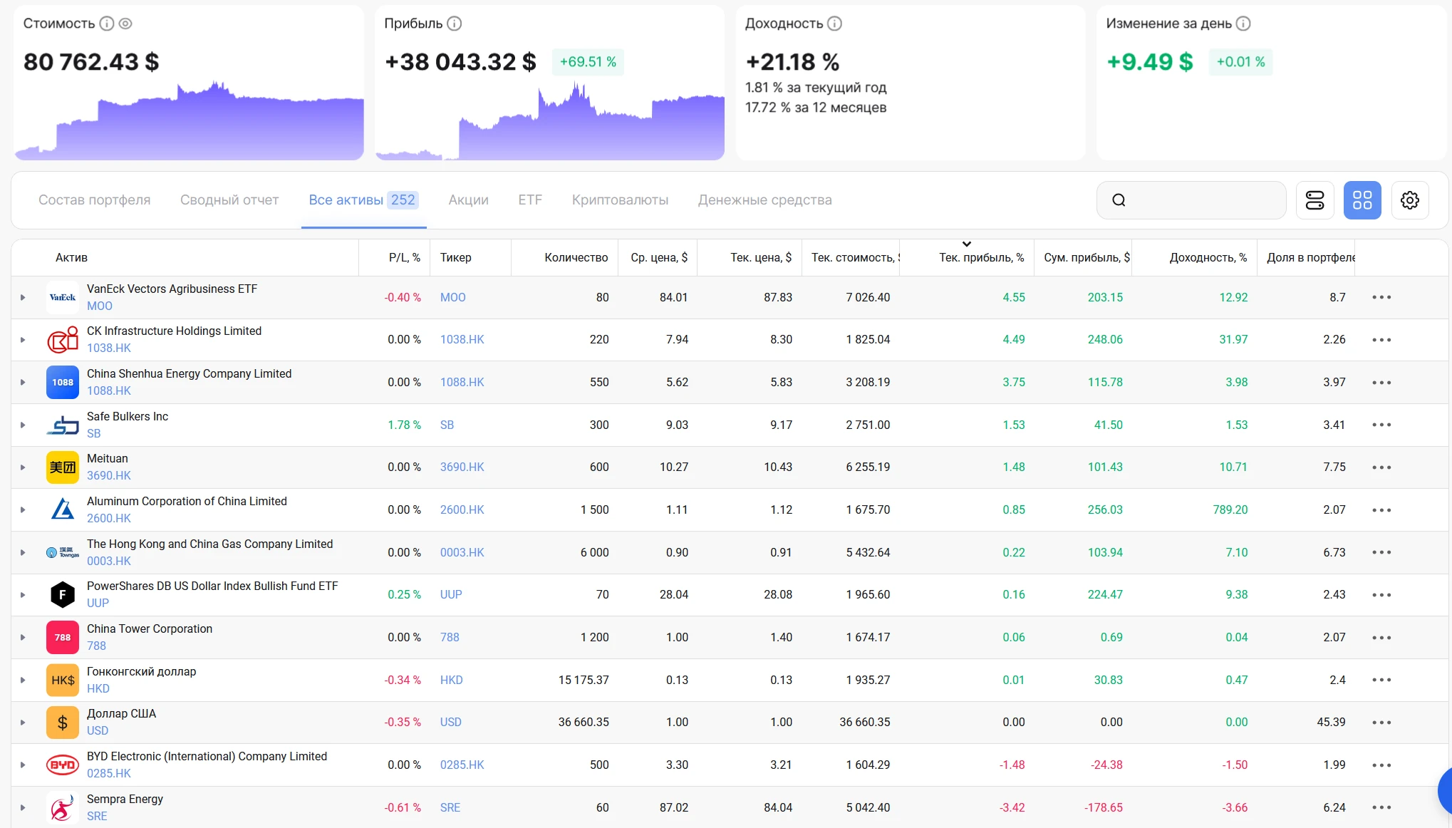Click info icon next to Стоимость

click(x=107, y=24)
